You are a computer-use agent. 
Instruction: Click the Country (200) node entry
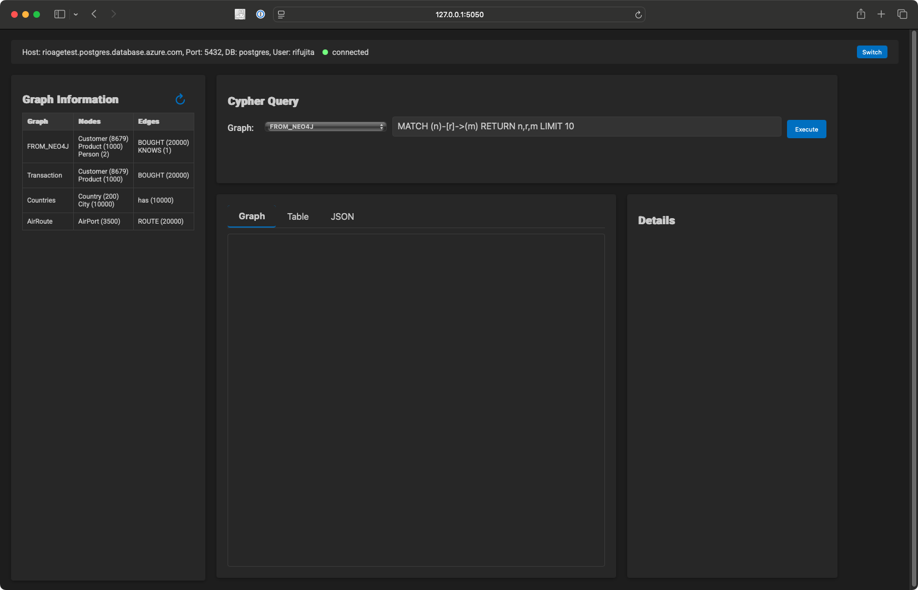pyautogui.click(x=98, y=196)
